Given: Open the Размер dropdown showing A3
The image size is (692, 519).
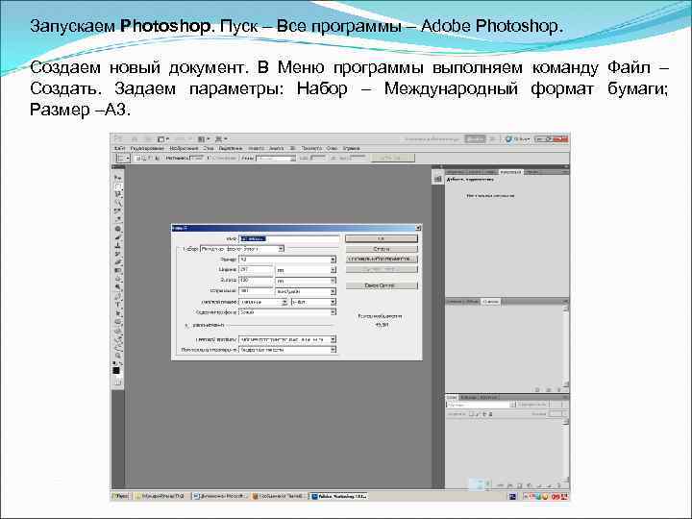Looking at the screenshot, I should coord(286,259).
